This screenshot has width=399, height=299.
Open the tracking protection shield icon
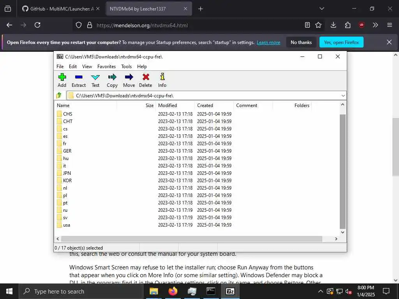tap(79, 25)
